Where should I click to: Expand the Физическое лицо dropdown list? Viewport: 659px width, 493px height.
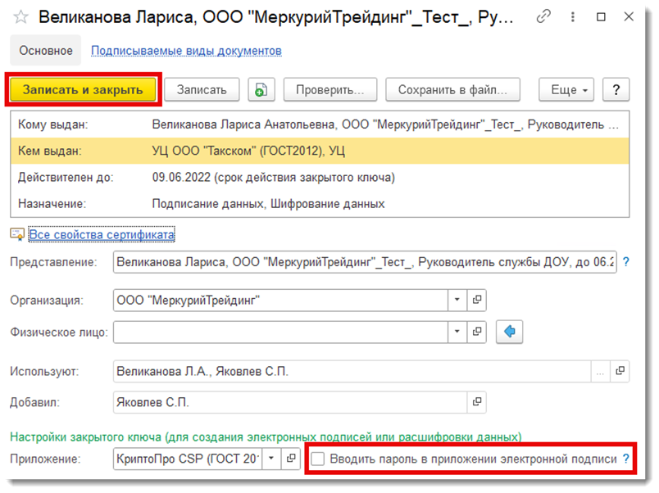(x=457, y=332)
